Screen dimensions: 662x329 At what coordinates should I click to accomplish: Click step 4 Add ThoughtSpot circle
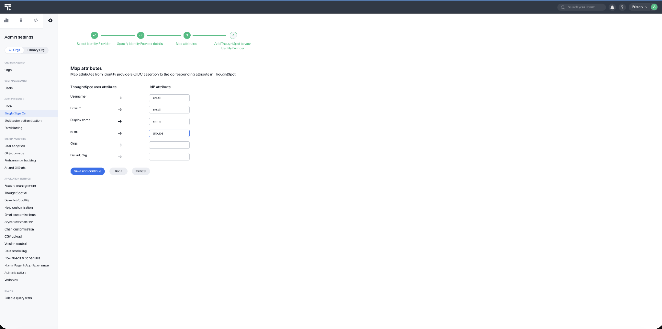pos(233,35)
